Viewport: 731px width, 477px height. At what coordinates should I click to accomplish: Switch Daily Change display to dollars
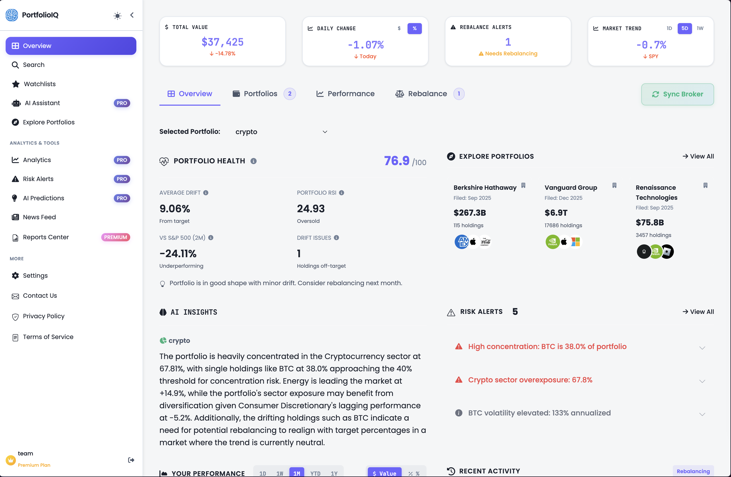coord(399,28)
